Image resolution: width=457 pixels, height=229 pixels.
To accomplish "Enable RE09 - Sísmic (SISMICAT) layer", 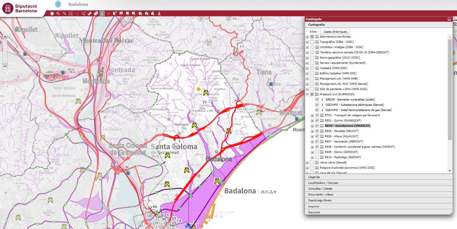I will [317, 152].
